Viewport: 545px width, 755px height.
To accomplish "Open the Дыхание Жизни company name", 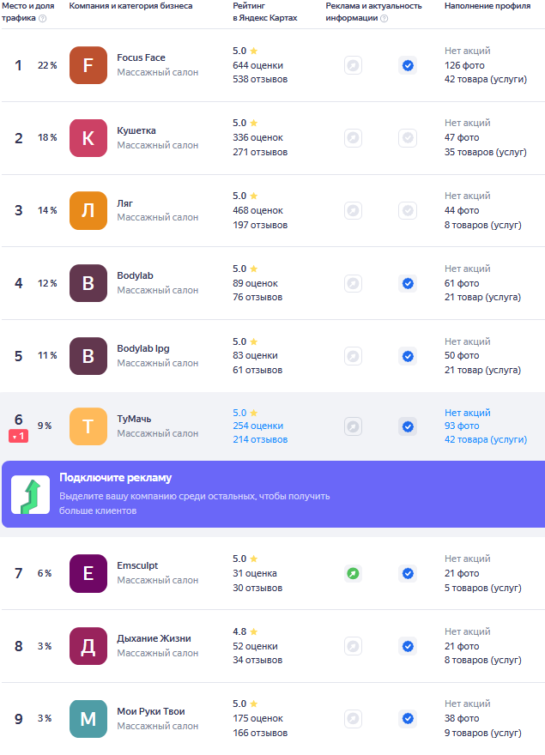I will point(154,638).
